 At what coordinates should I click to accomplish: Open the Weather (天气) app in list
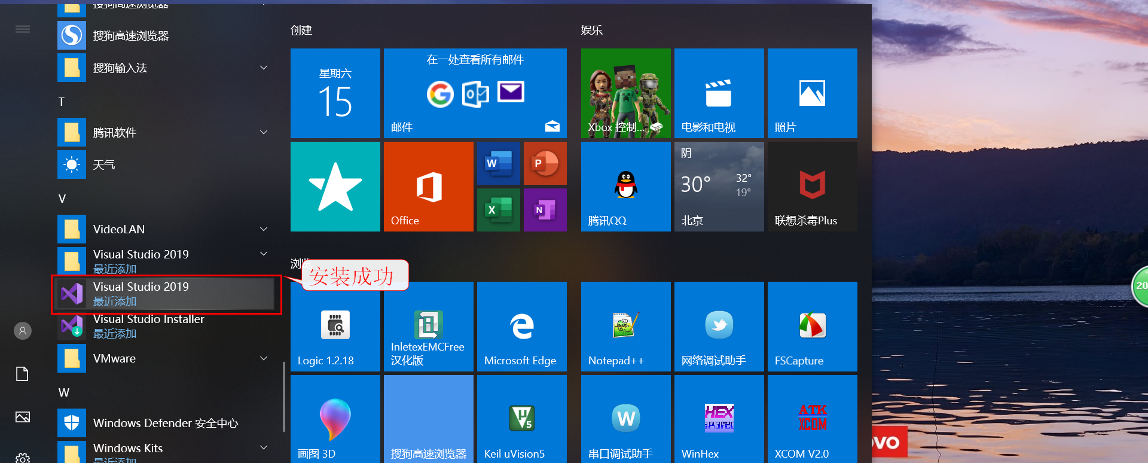(165, 165)
